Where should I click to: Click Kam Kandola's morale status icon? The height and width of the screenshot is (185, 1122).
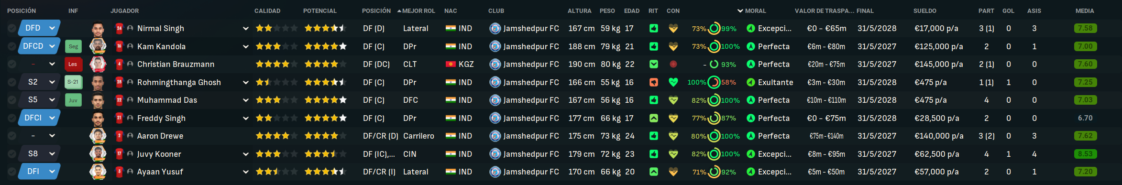pos(751,46)
